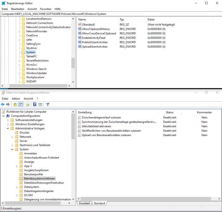Click the back arrow in Group Policy toolbar
Screen dimensions: 222x212
tap(3, 104)
